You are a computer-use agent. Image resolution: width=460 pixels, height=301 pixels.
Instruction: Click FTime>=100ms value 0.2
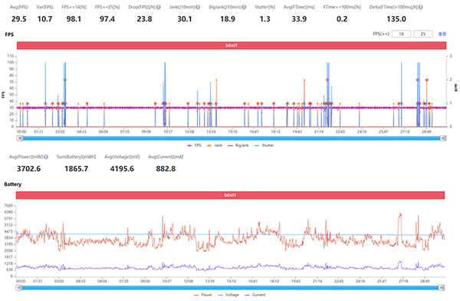point(342,19)
